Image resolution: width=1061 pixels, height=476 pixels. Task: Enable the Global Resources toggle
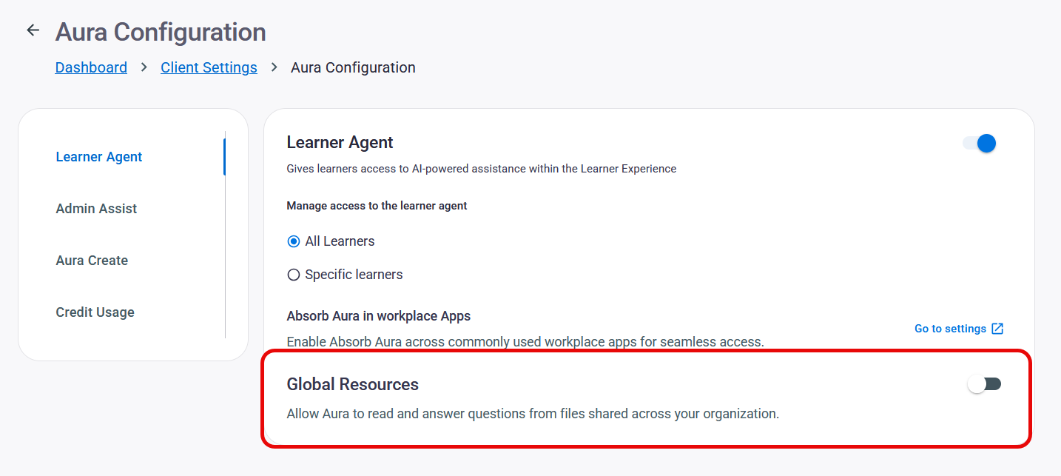pyautogui.click(x=984, y=384)
